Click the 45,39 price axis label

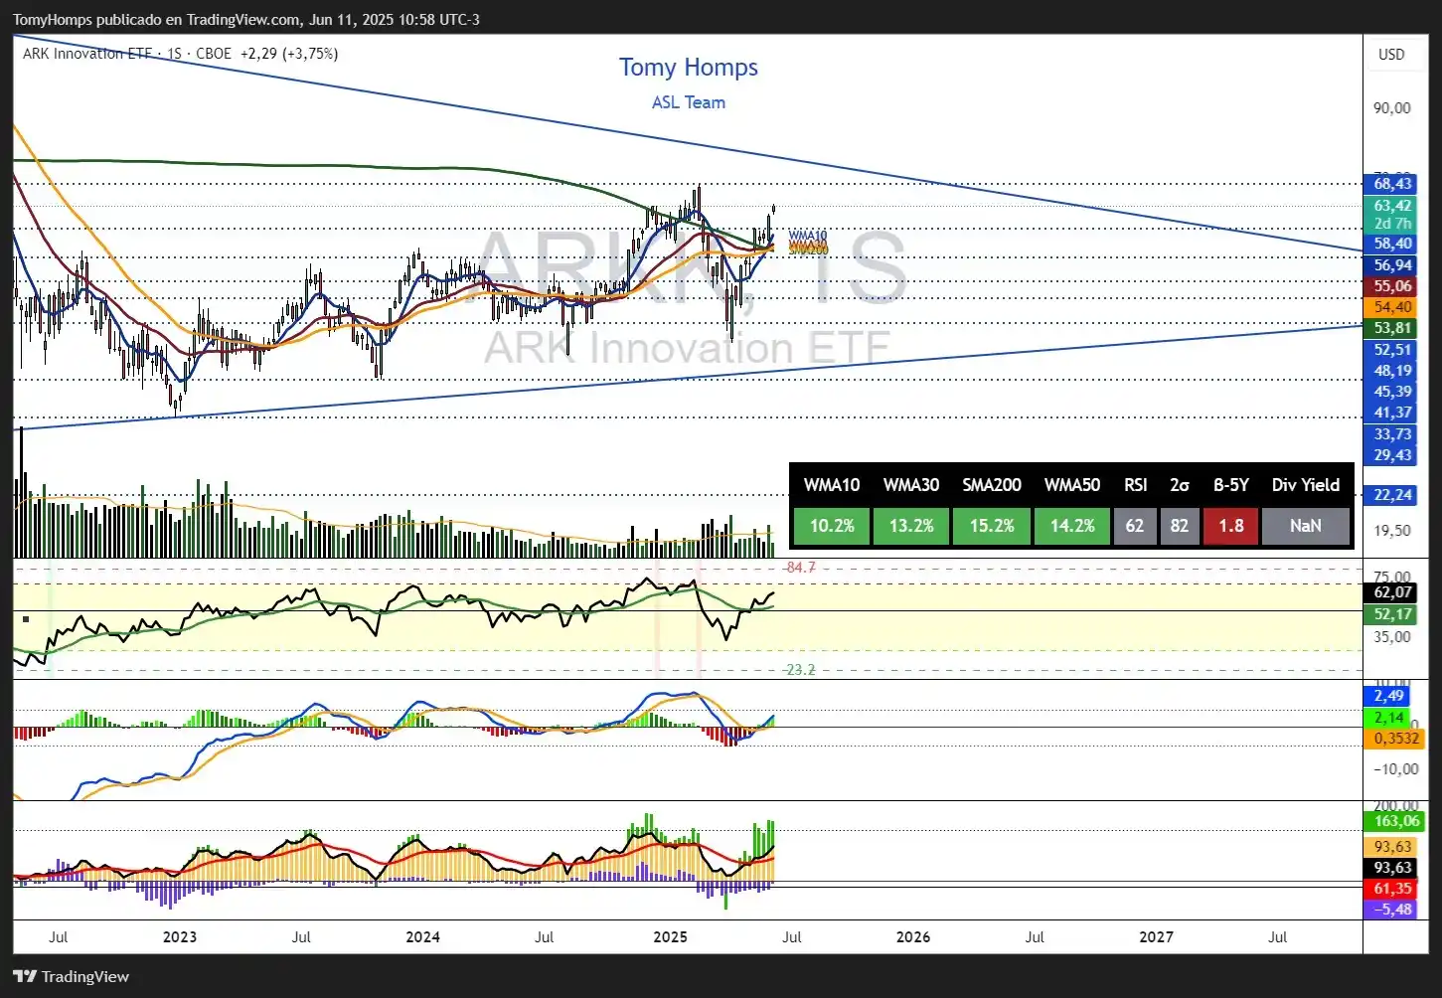(1392, 392)
